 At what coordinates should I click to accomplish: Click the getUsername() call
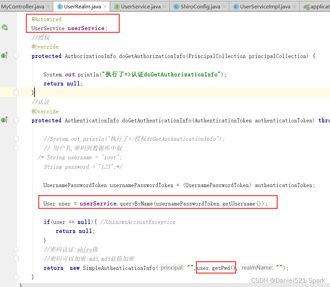pos(242,204)
